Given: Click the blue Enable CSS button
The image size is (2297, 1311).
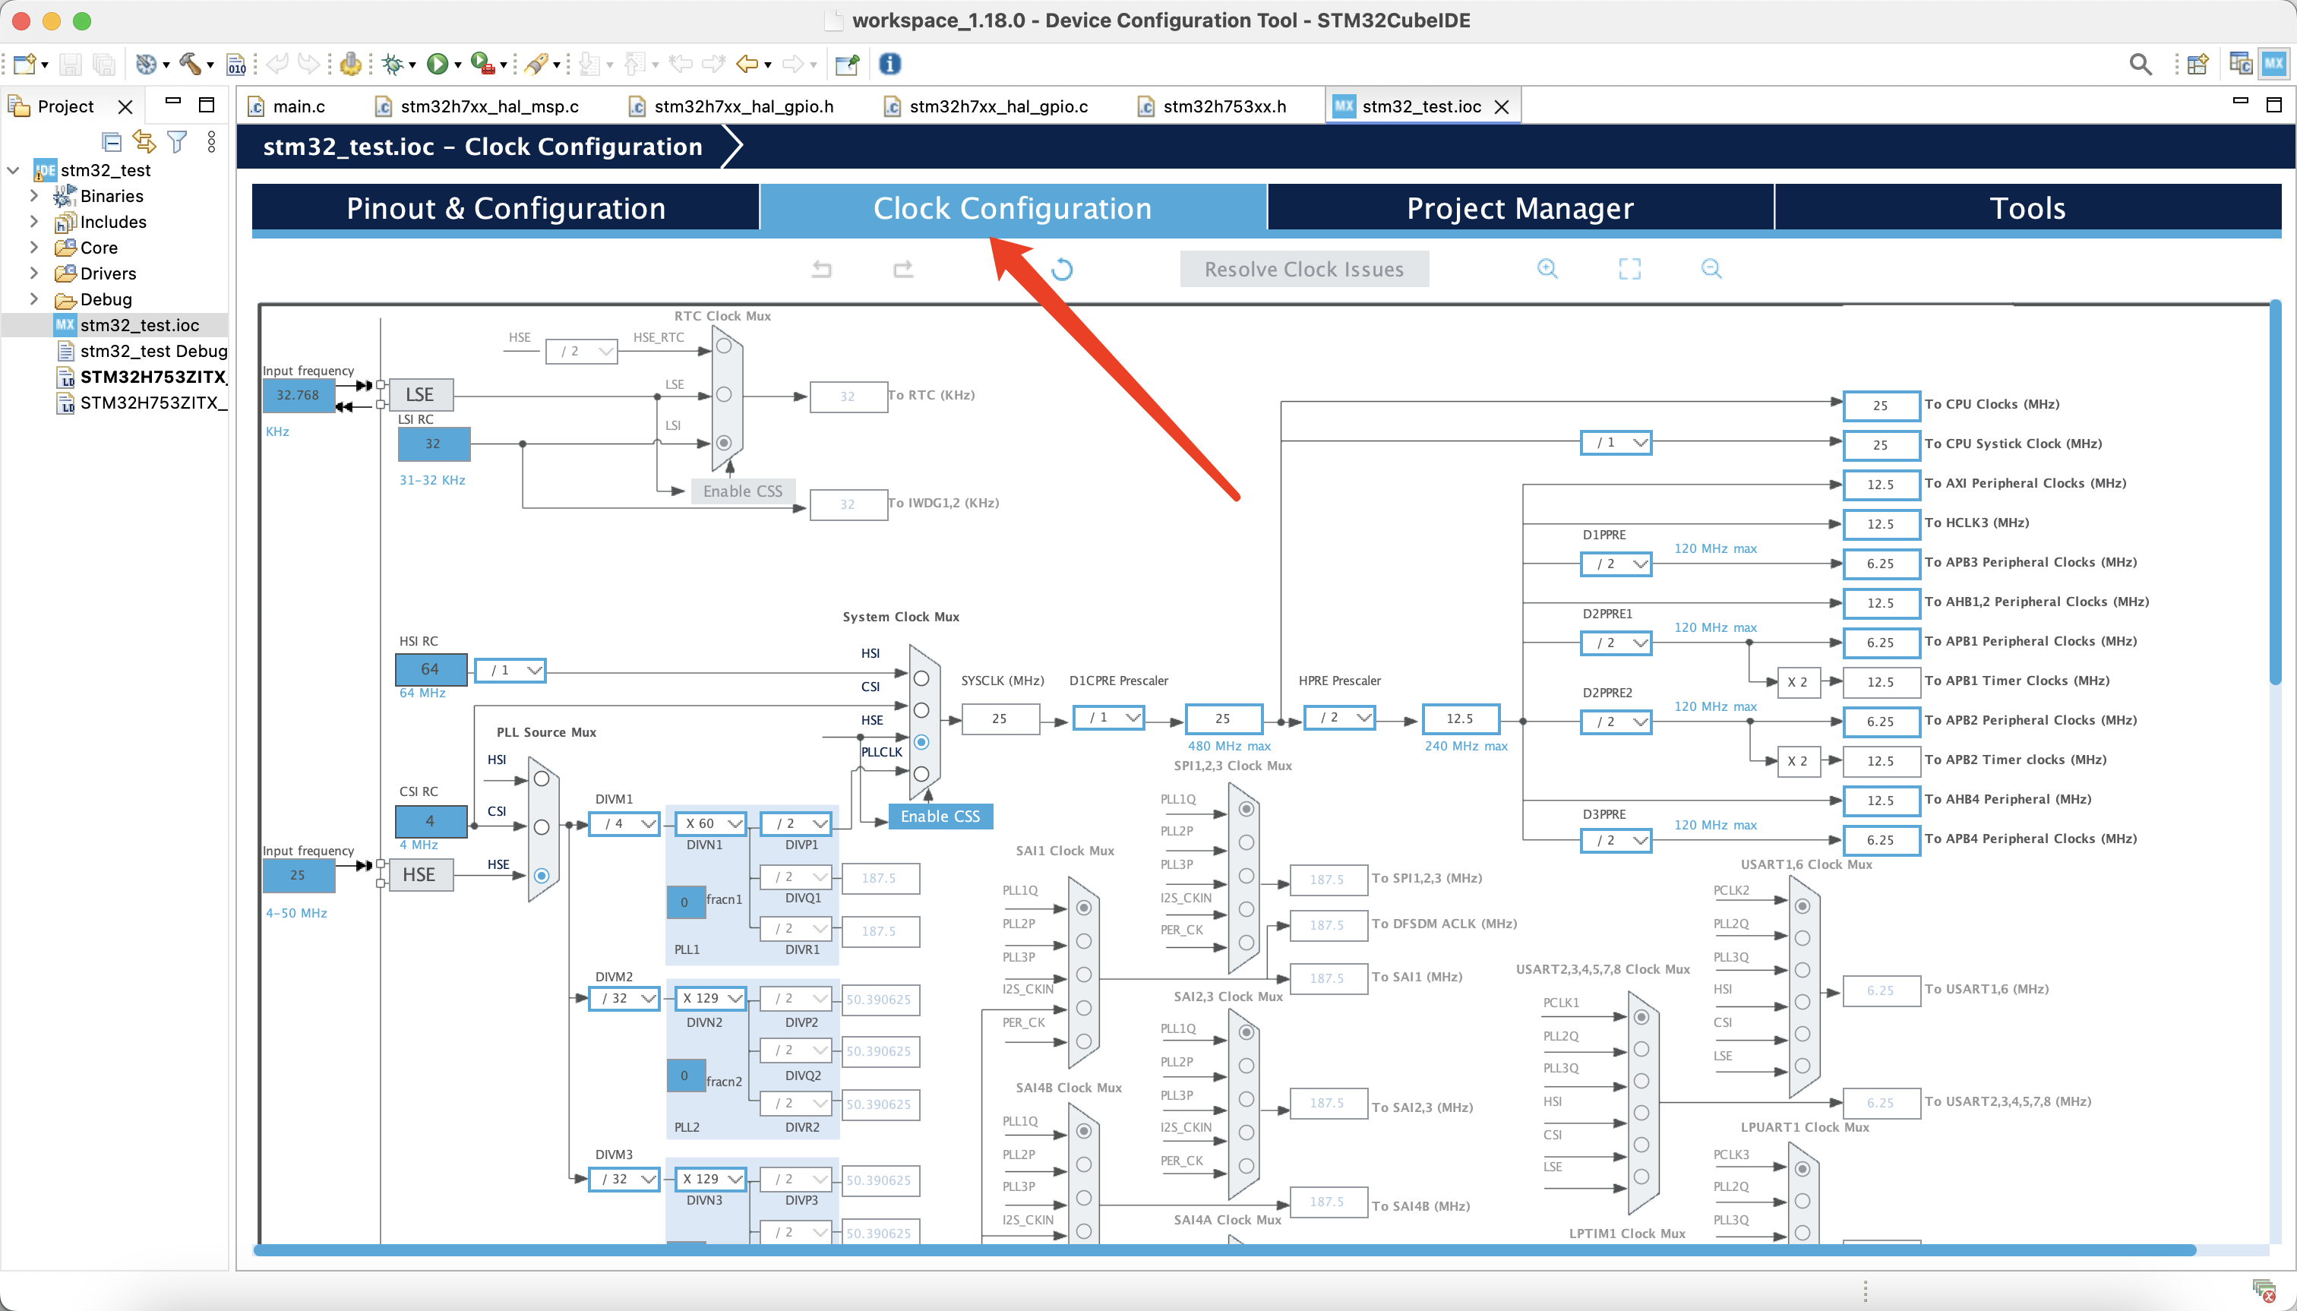Looking at the screenshot, I should tap(940, 817).
